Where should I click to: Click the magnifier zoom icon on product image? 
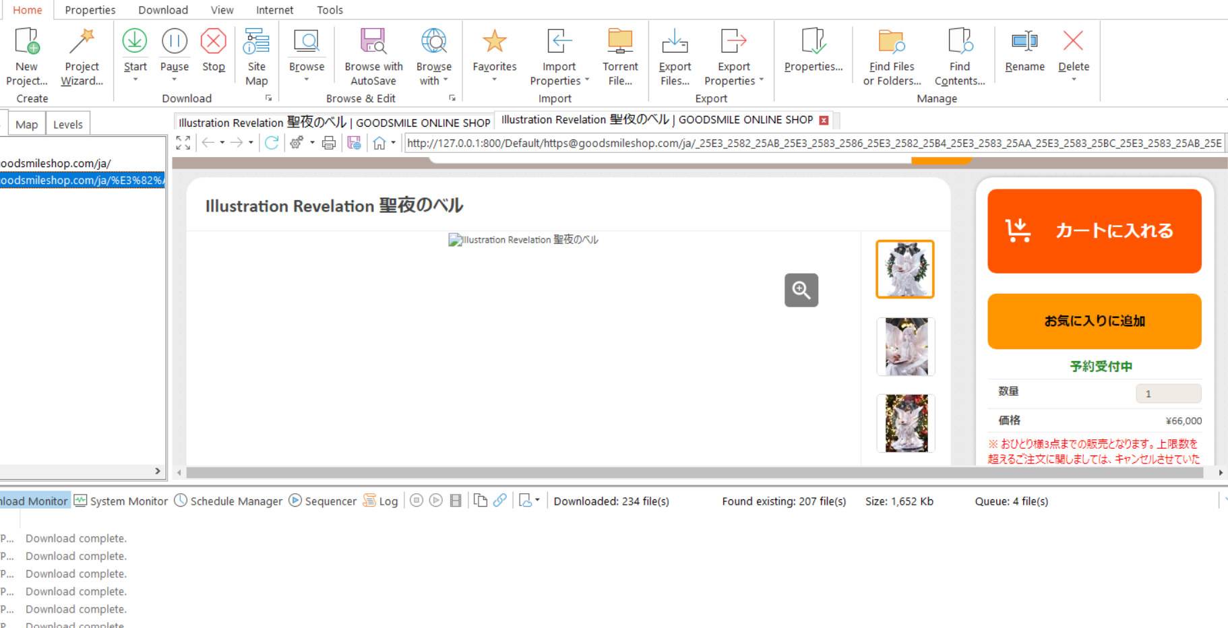(x=801, y=290)
